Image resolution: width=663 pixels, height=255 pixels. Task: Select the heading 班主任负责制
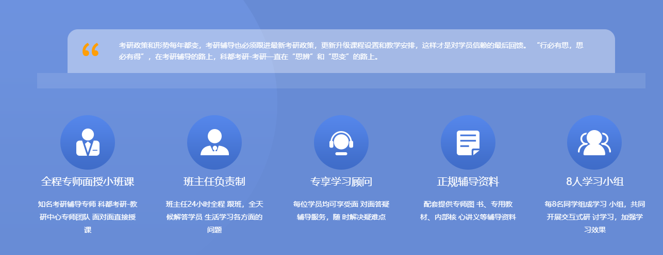point(214,181)
